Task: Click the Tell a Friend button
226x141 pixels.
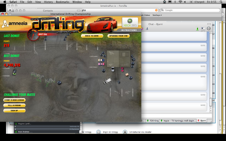Action: pyautogui.click(x=14, y=105)
